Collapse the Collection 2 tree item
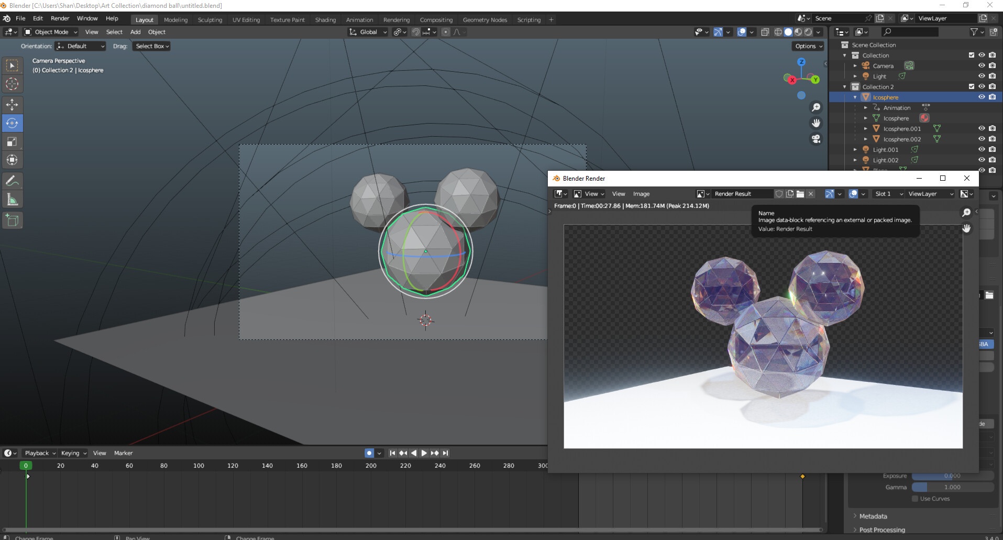 844,86
